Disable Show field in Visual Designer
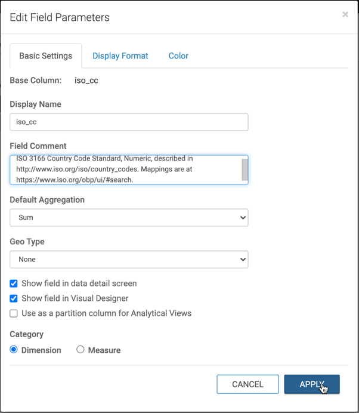359x413 pixels. (x=14, y=298)
